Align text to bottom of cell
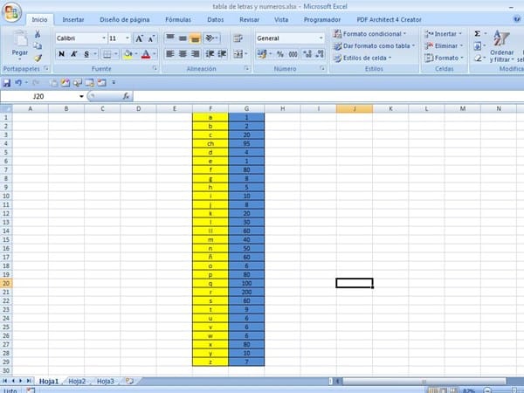The width and height of the screenshot is (524, 393). [195, 38]
